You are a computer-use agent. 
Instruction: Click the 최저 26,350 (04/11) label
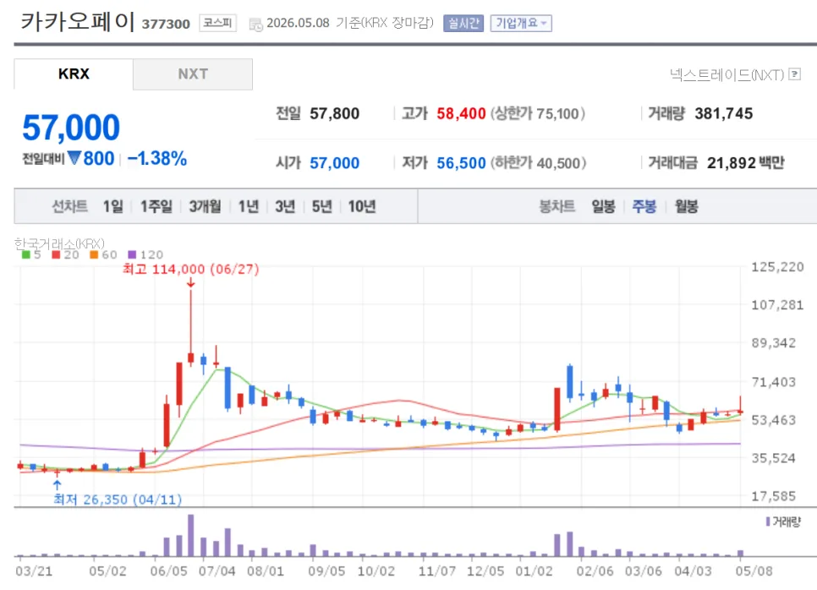tap(118, 500)
